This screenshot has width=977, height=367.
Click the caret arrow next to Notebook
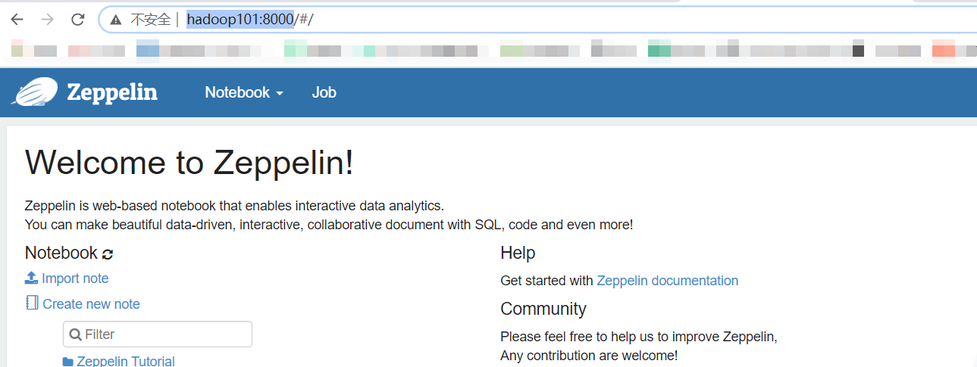(x=279, y=94)
